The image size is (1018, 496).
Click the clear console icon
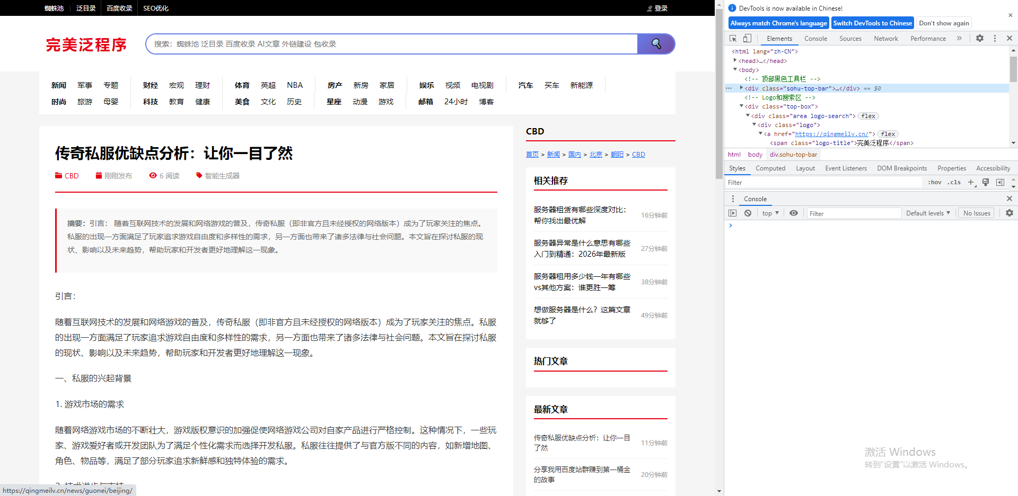[x=748, y=213]
